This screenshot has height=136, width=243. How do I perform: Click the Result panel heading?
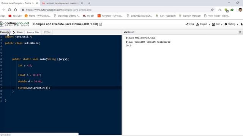pos(129,32)
